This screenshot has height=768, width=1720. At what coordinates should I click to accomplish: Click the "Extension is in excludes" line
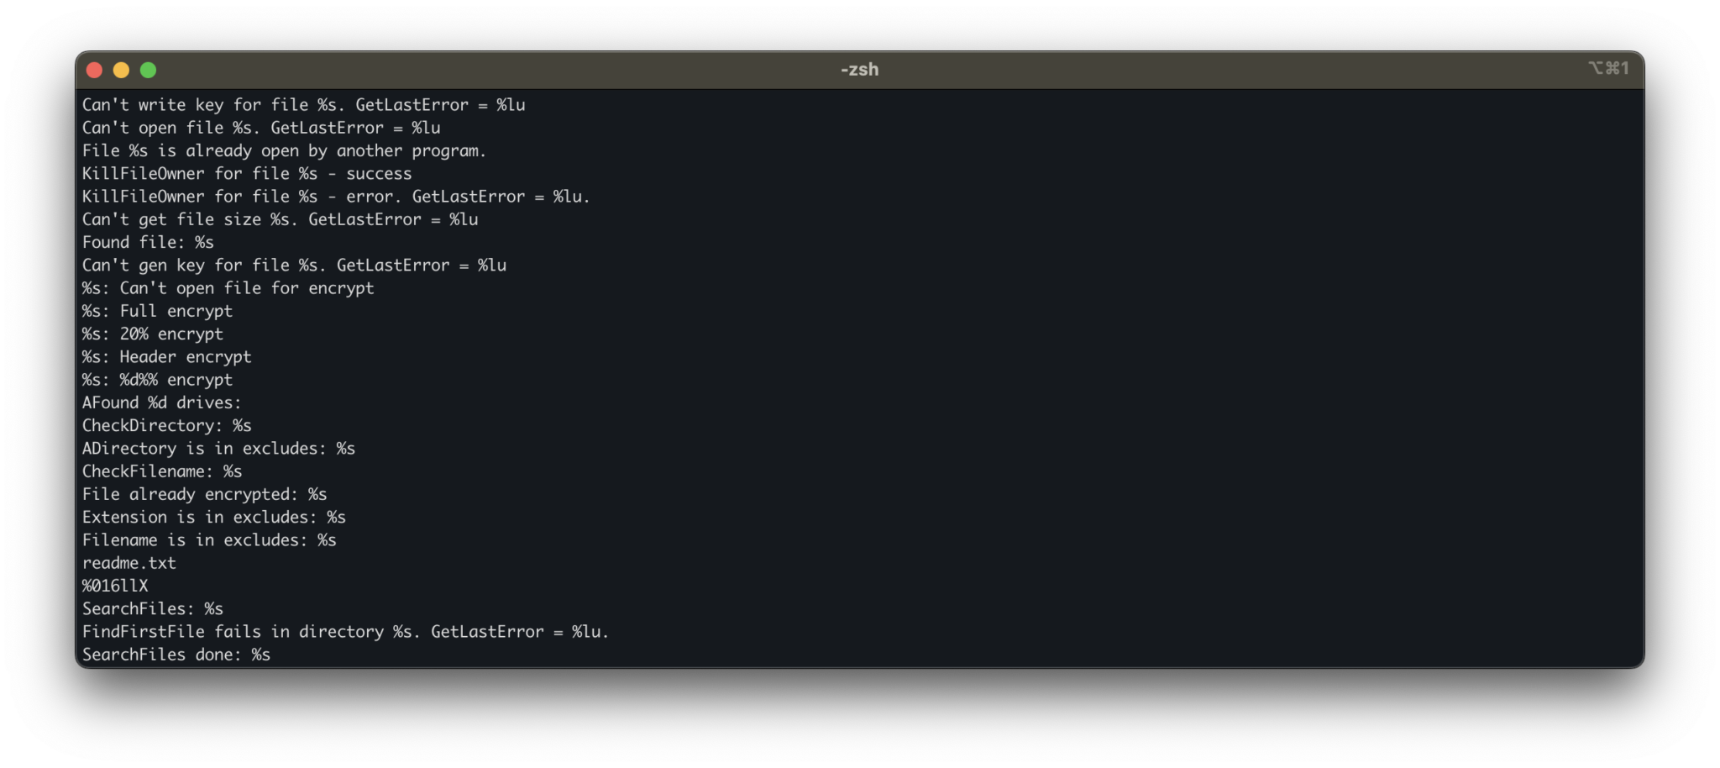click(213, 518)
